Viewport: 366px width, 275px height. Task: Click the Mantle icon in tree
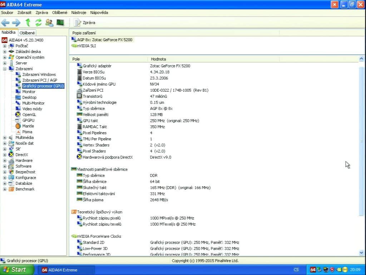click(x=18, y=126)
